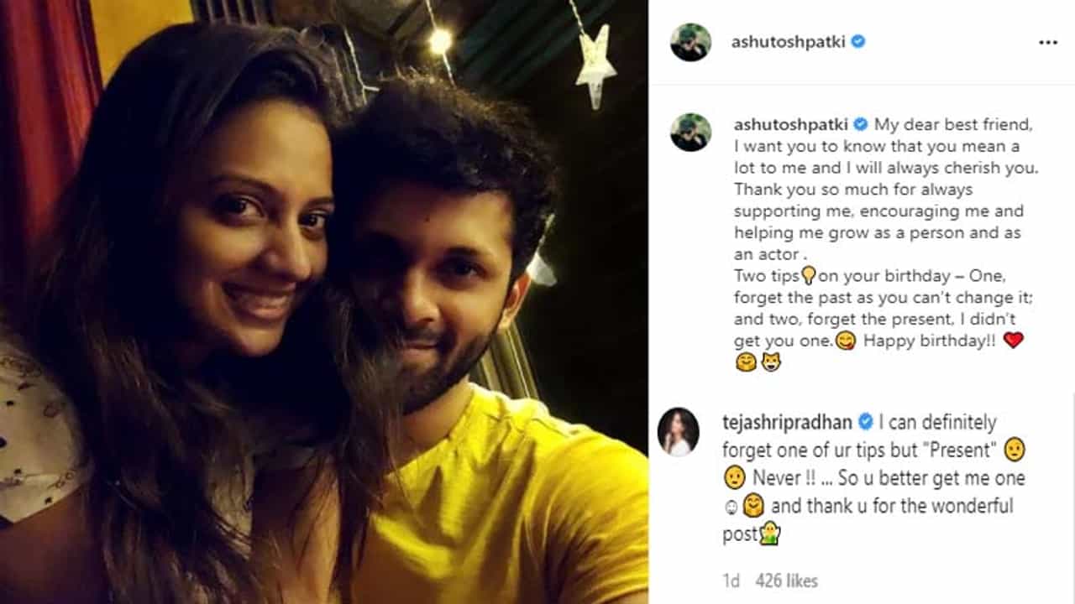Click verified badge next to header username
Image resolution: width=1075 pixels, height=604 pixels.
(857, 41)
